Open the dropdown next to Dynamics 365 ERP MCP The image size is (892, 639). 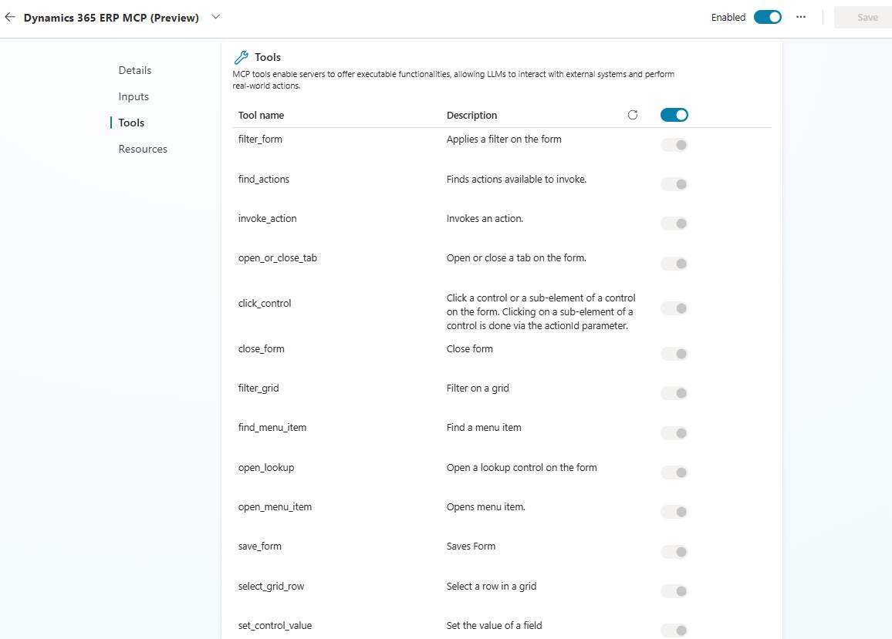tap(215, 16)
